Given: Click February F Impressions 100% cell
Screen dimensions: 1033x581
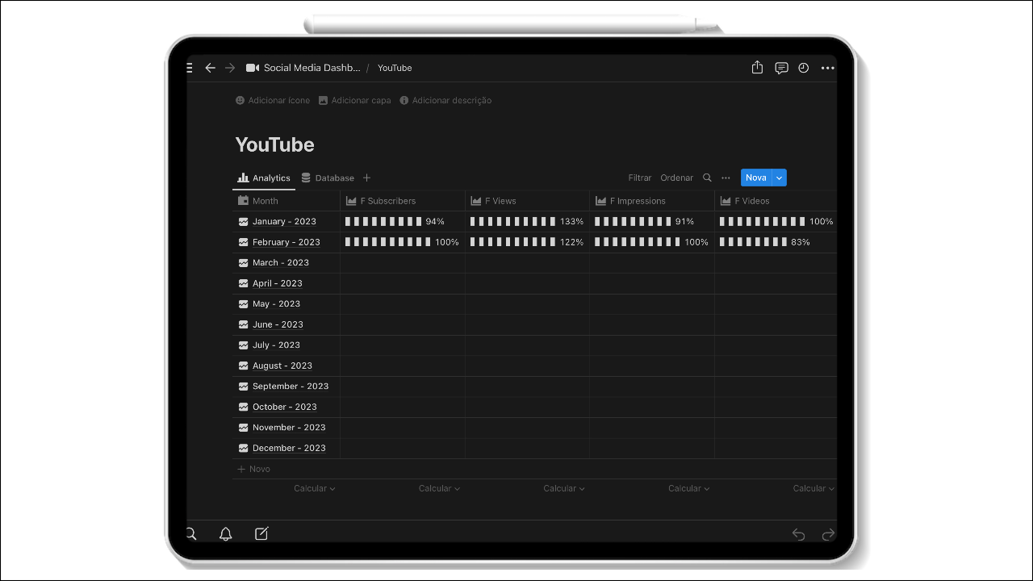Looking at the screenshot, I should [x=652, y=242].
